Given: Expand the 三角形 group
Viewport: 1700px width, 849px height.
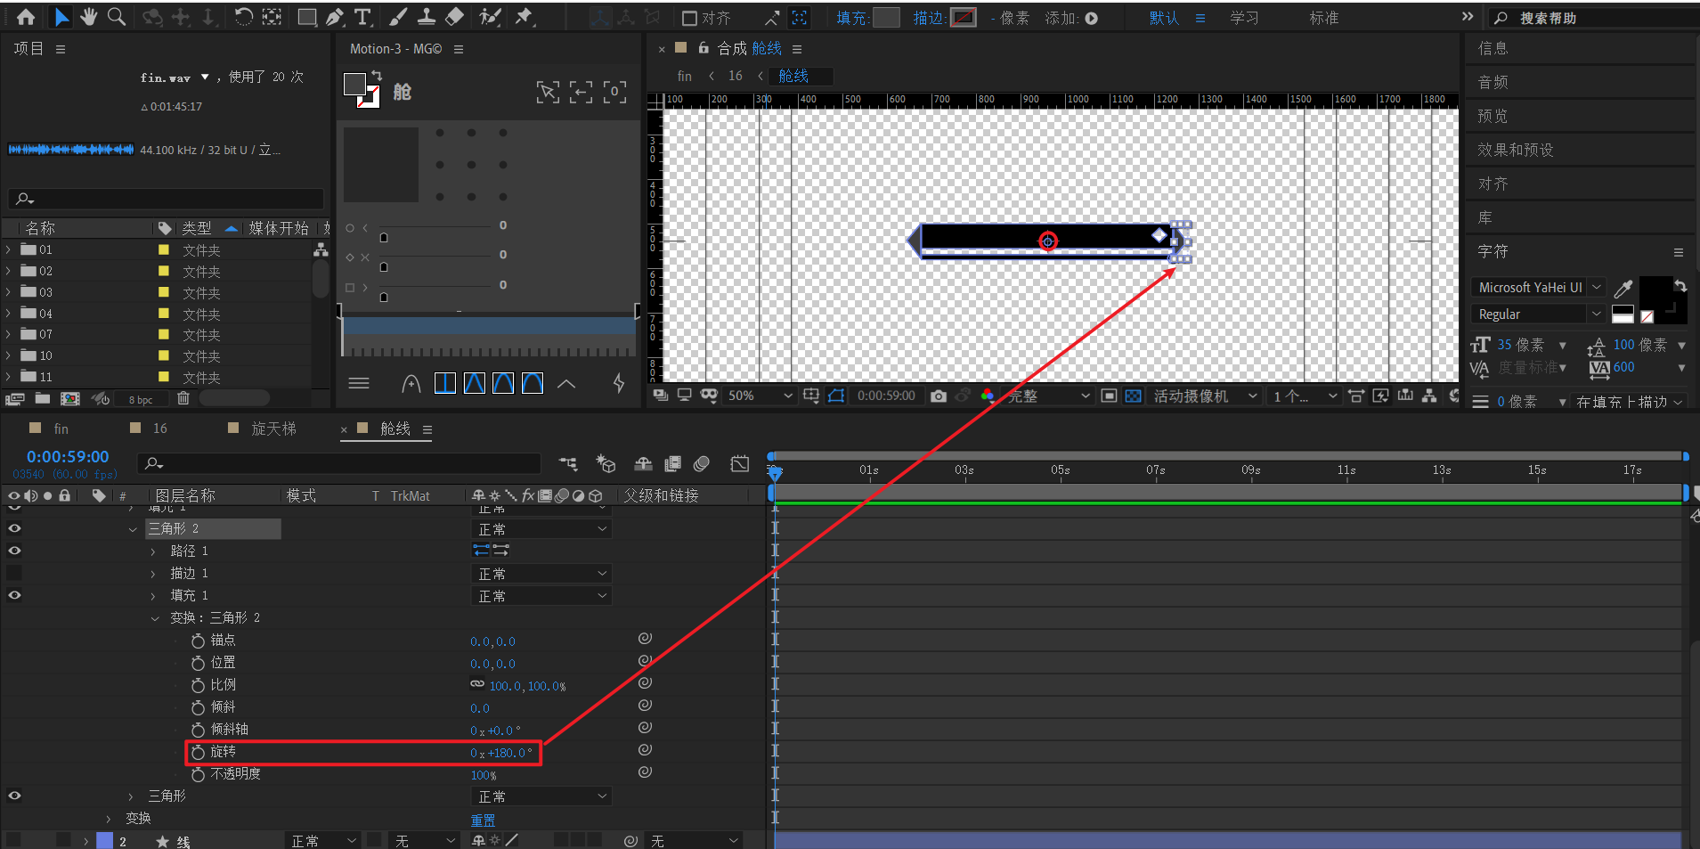Looking at the screenshot, I should point(131,796).
